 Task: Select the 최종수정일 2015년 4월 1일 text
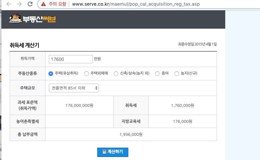(197, 44)
